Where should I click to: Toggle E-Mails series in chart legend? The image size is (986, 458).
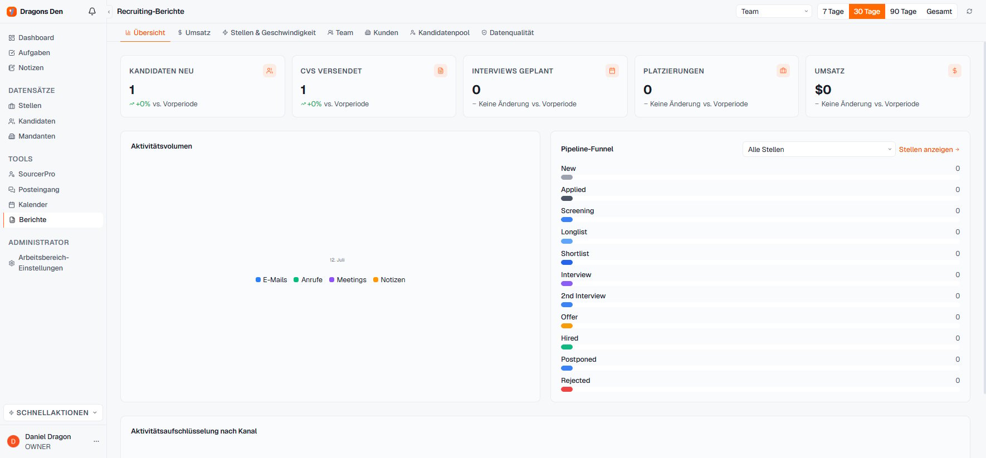[271, 280]
